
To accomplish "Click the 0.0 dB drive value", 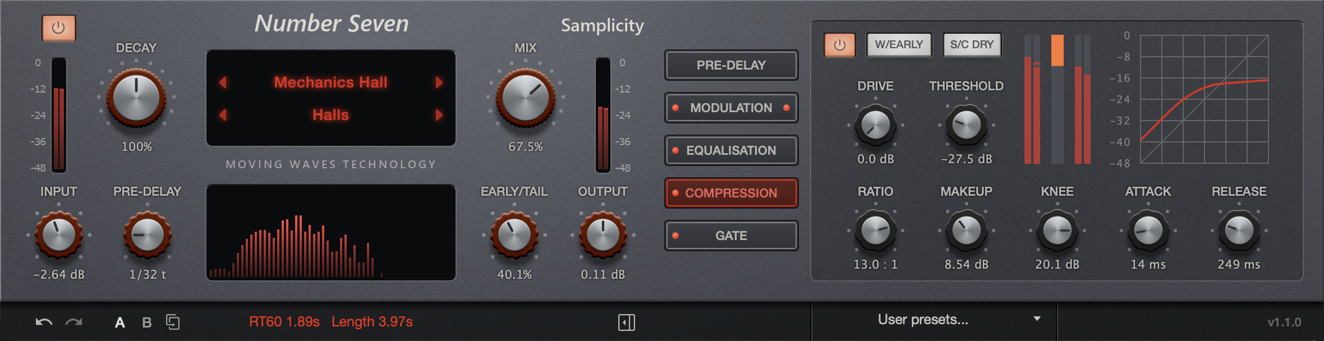I will (875, 159).
